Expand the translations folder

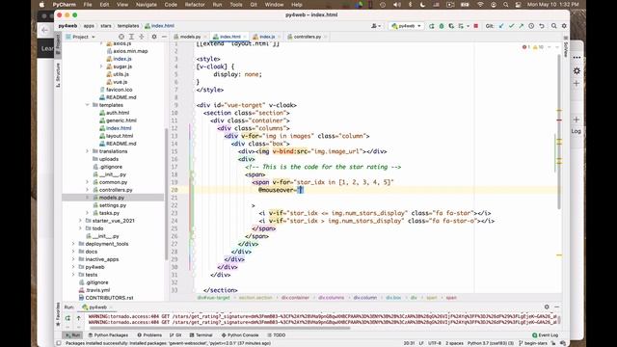click(x=88, y=151)
